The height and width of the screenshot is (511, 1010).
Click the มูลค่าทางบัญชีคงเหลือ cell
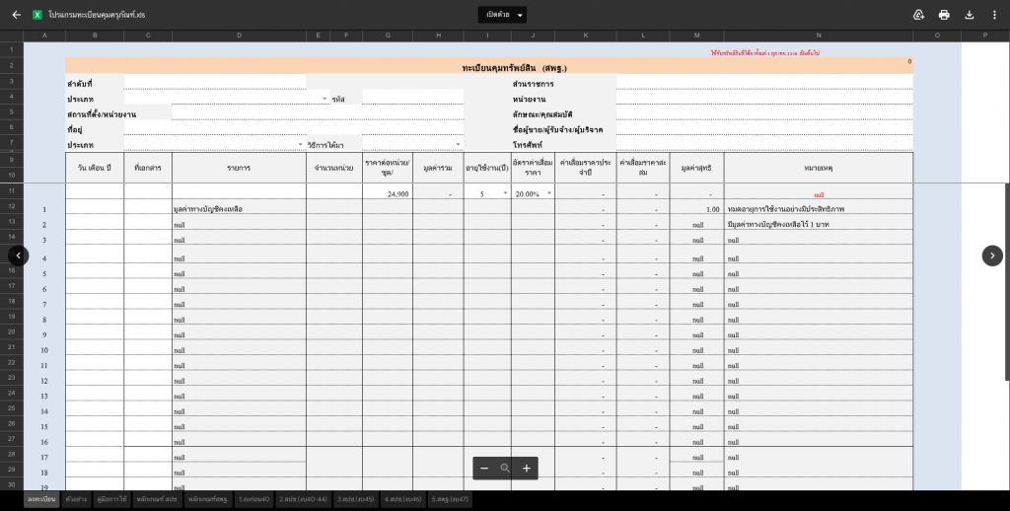click(x=239, y=209)
